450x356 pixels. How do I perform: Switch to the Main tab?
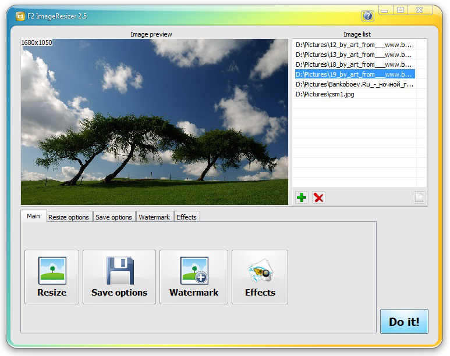[33, 216]
